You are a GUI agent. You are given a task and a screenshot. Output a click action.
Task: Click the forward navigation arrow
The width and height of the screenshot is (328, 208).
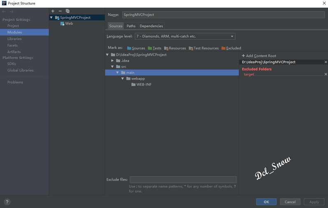coord(12,12)
